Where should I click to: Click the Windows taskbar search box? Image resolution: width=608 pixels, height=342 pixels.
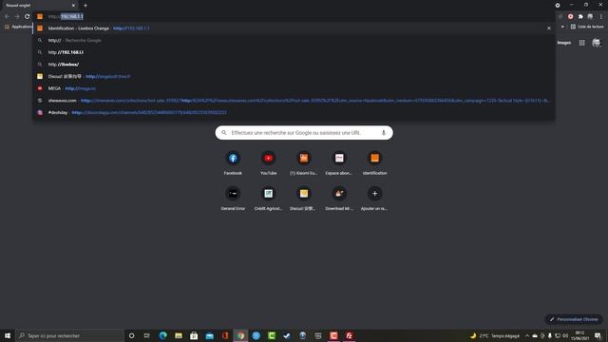point(69,335)
